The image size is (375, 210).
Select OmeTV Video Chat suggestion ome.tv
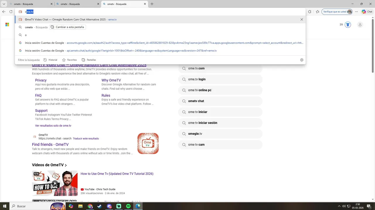point(160,20)
